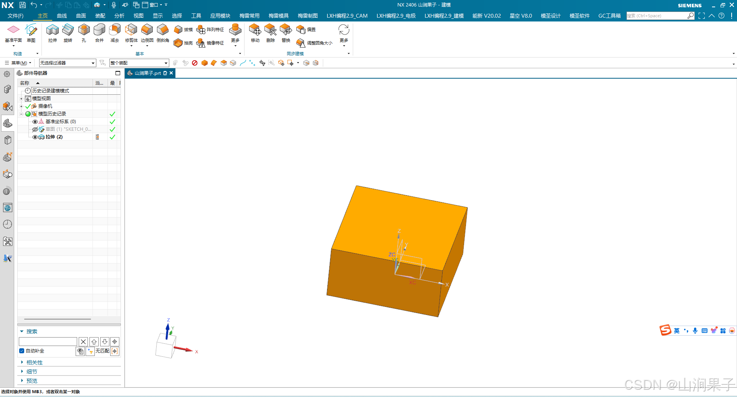Use the 移动 move face tool
This screenshot has width=737, height=397.
coord(255,33)
